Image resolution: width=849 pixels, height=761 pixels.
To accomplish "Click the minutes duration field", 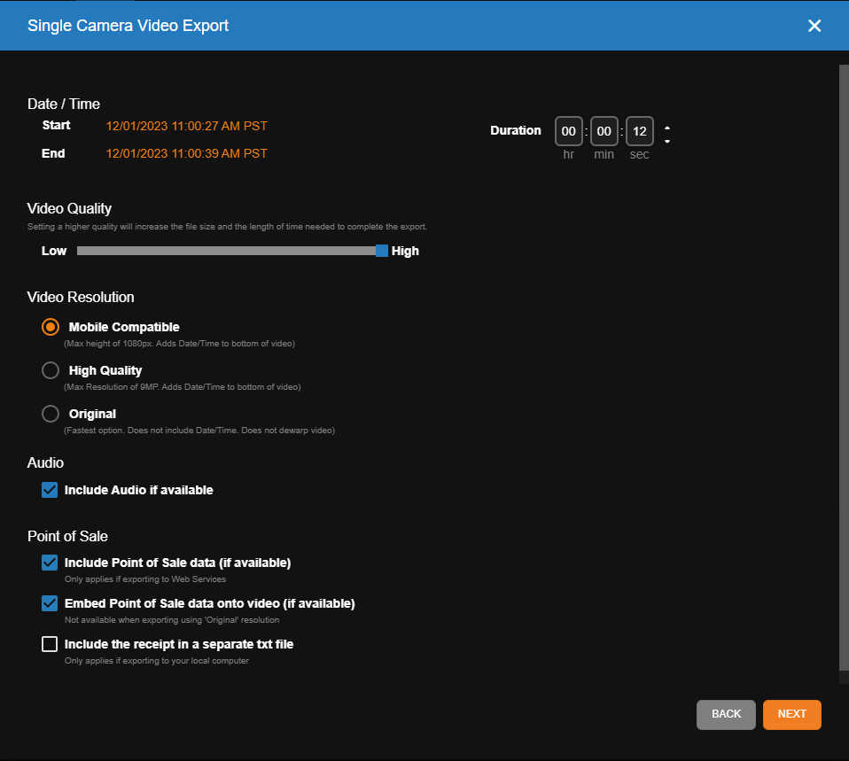I will pos(604,131).
